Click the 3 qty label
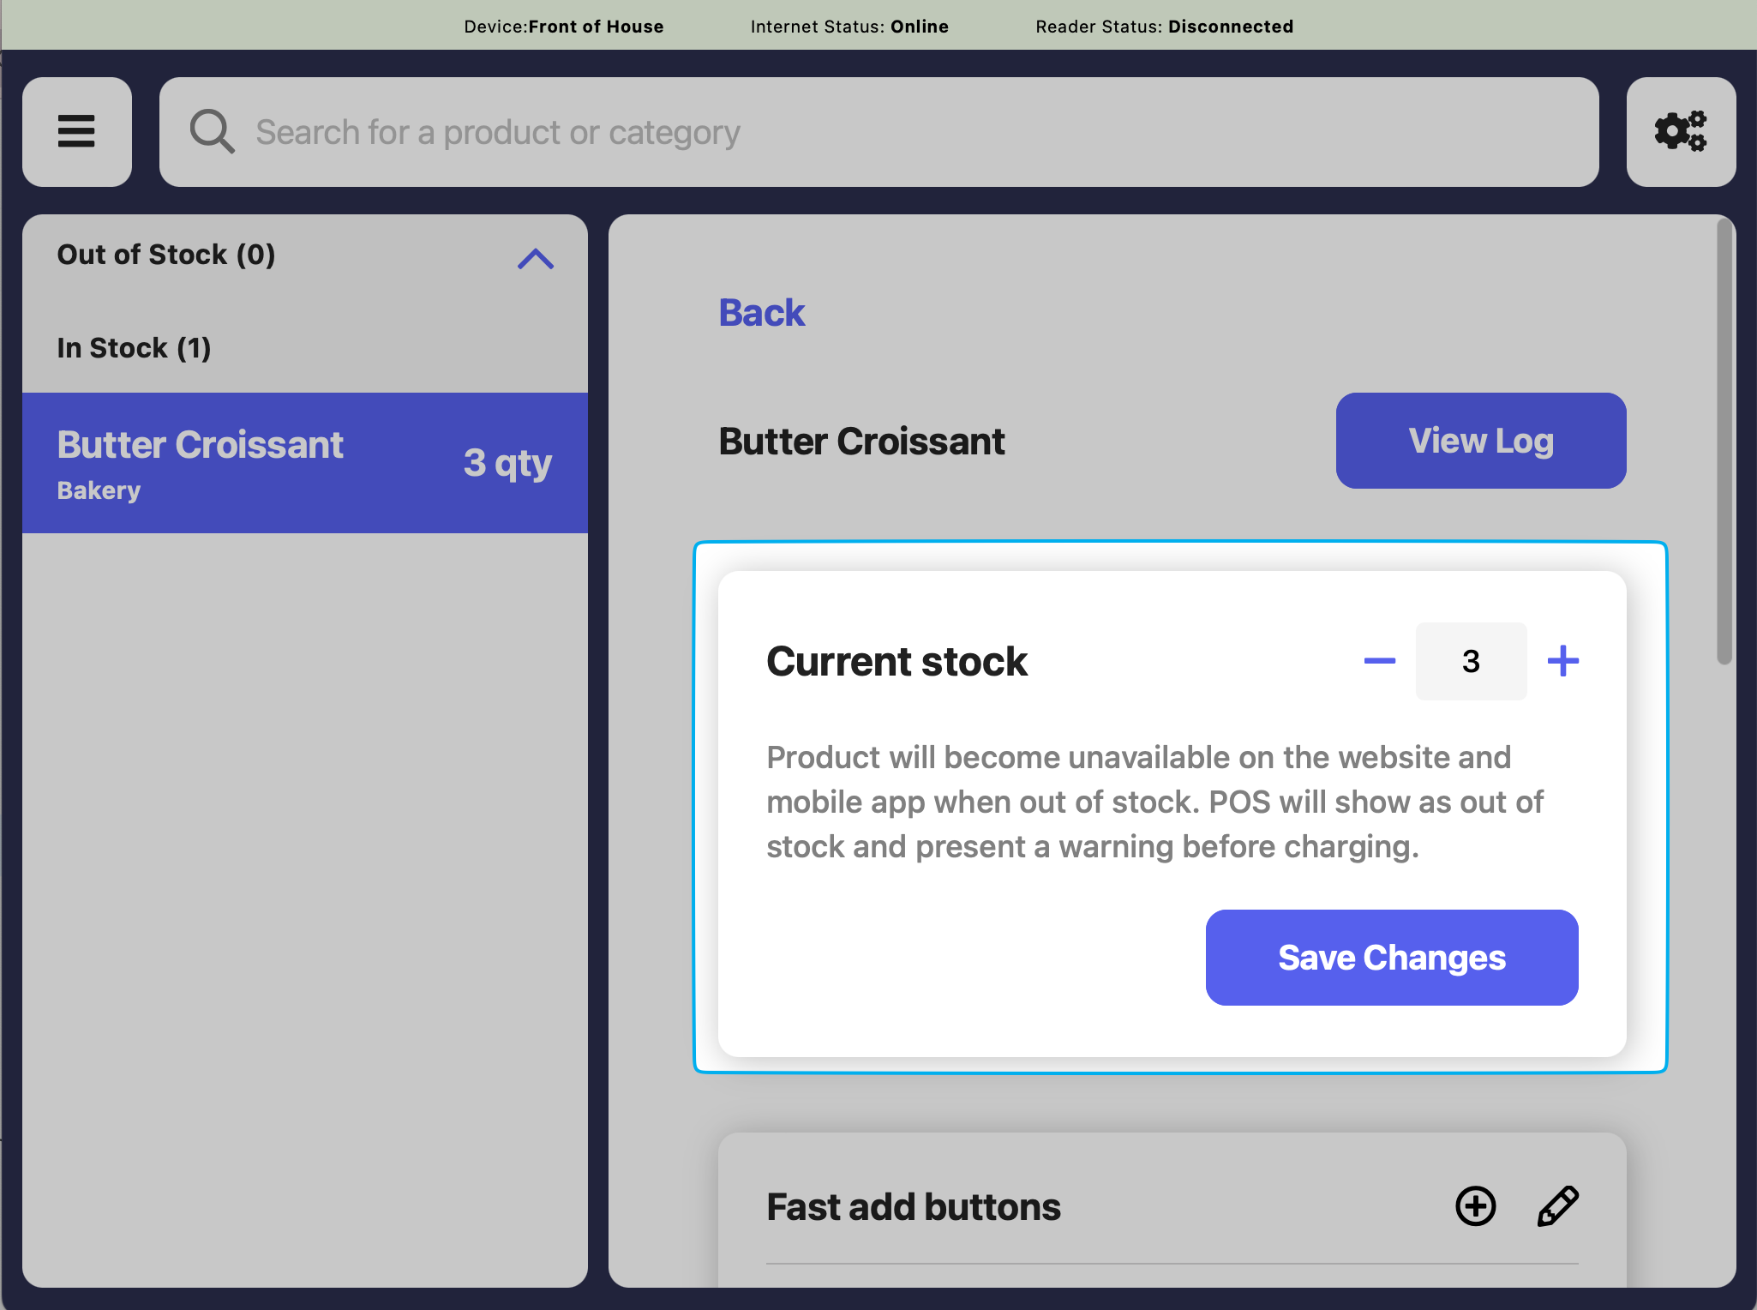 coord(507,463)
